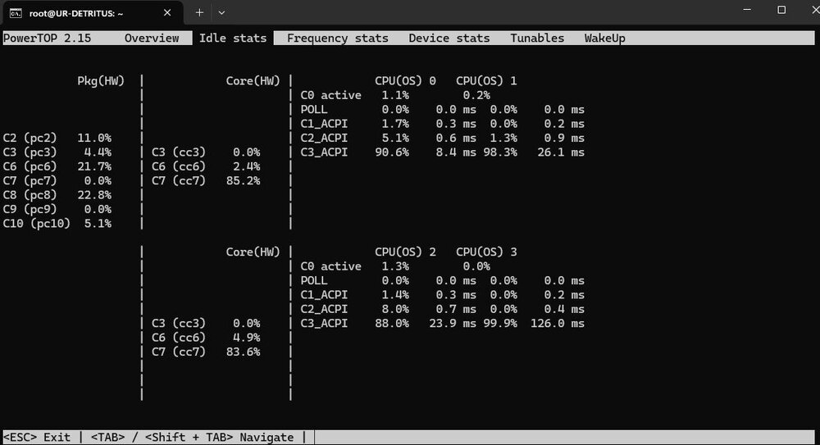Click the 21.7% pc6 value
This screenshot has width=820, height=445.
tap(94, 166)
